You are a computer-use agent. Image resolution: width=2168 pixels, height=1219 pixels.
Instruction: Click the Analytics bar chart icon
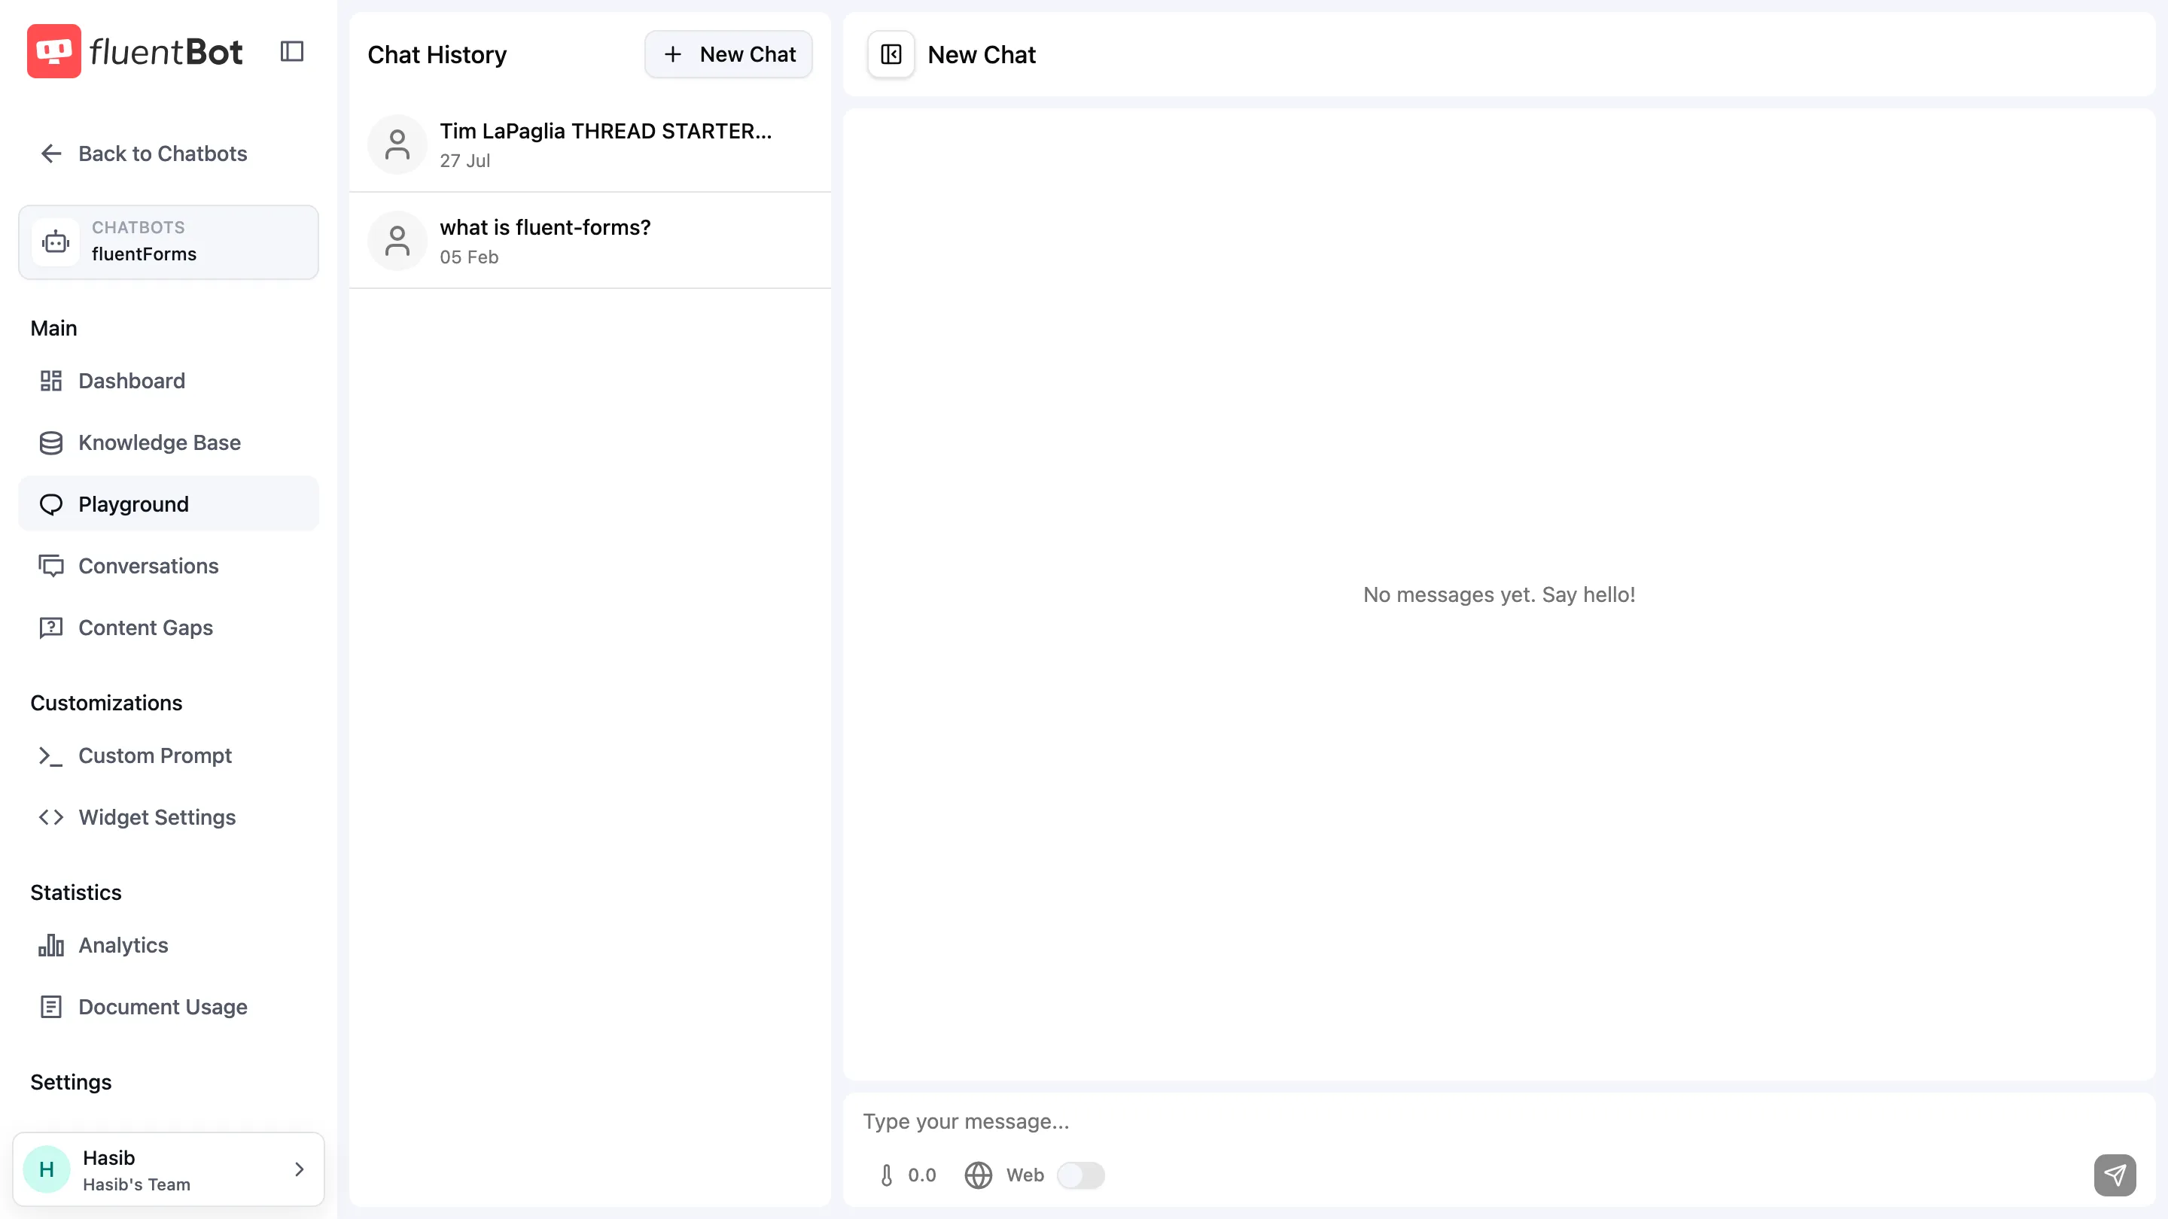51,945
